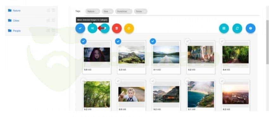Select the Sea tag chip
Image resolution: width=269 pixels, height=117 pixels.
pos(108,11)
